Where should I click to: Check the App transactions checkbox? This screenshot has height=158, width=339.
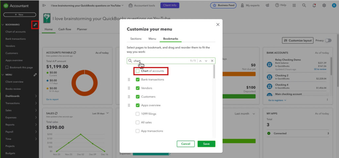(x=137, y=131)
